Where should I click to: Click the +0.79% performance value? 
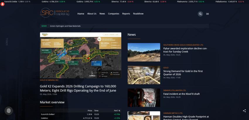[x=117, y=114]
